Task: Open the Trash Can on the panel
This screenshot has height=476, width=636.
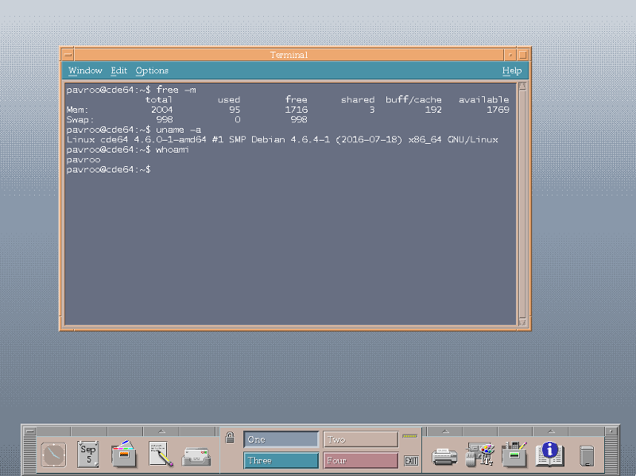Action: [586, 456]
